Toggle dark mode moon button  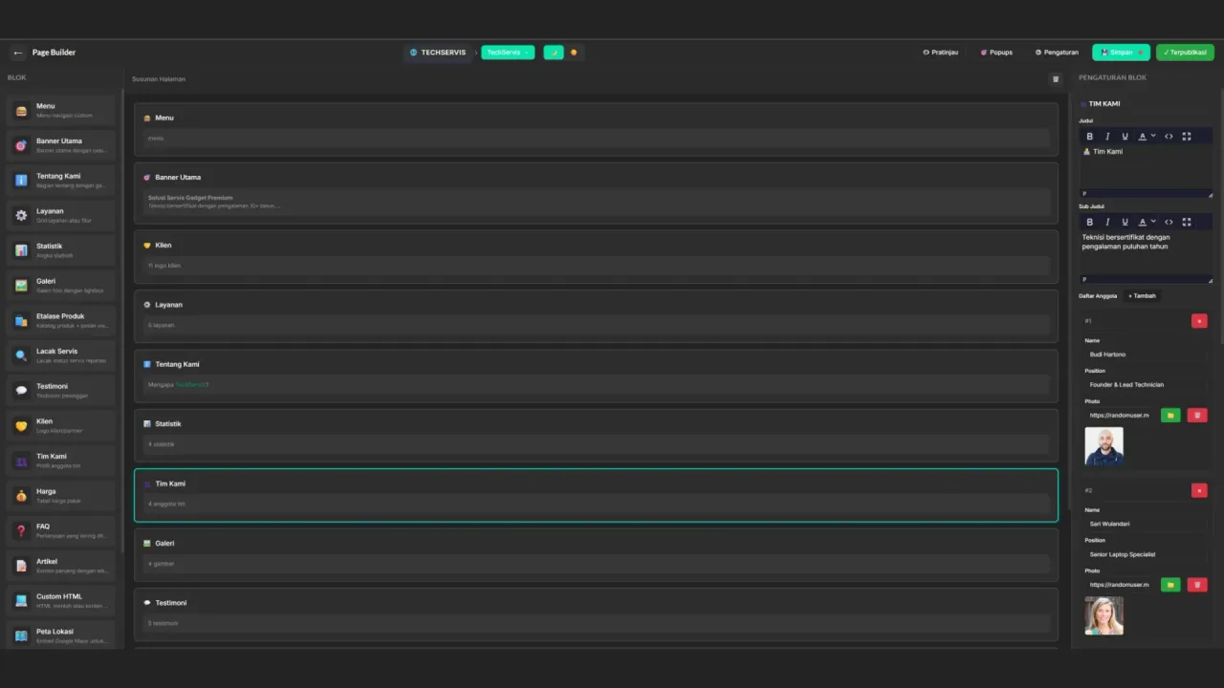[554, 53]
